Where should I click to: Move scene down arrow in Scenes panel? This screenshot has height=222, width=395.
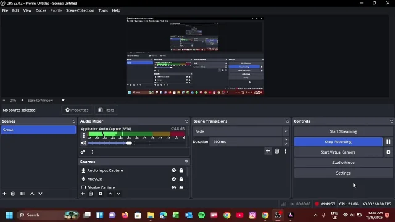(40, 194)
